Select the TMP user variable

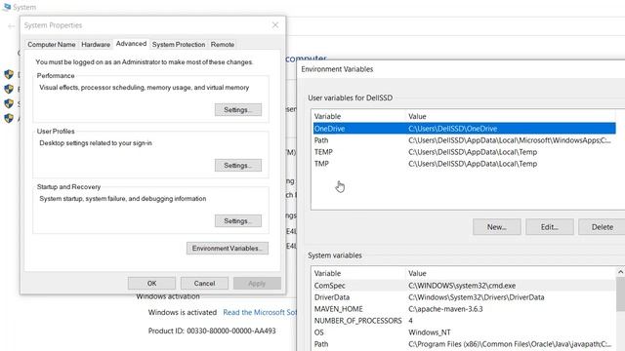coord(465,164)
